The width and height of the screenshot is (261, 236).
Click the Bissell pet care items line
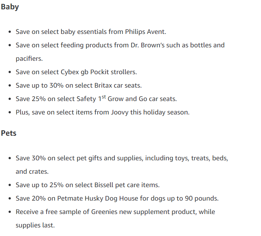point(88,185)
